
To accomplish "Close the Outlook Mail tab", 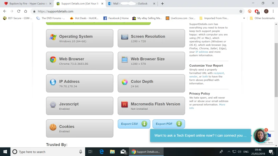I will (154, 4).
